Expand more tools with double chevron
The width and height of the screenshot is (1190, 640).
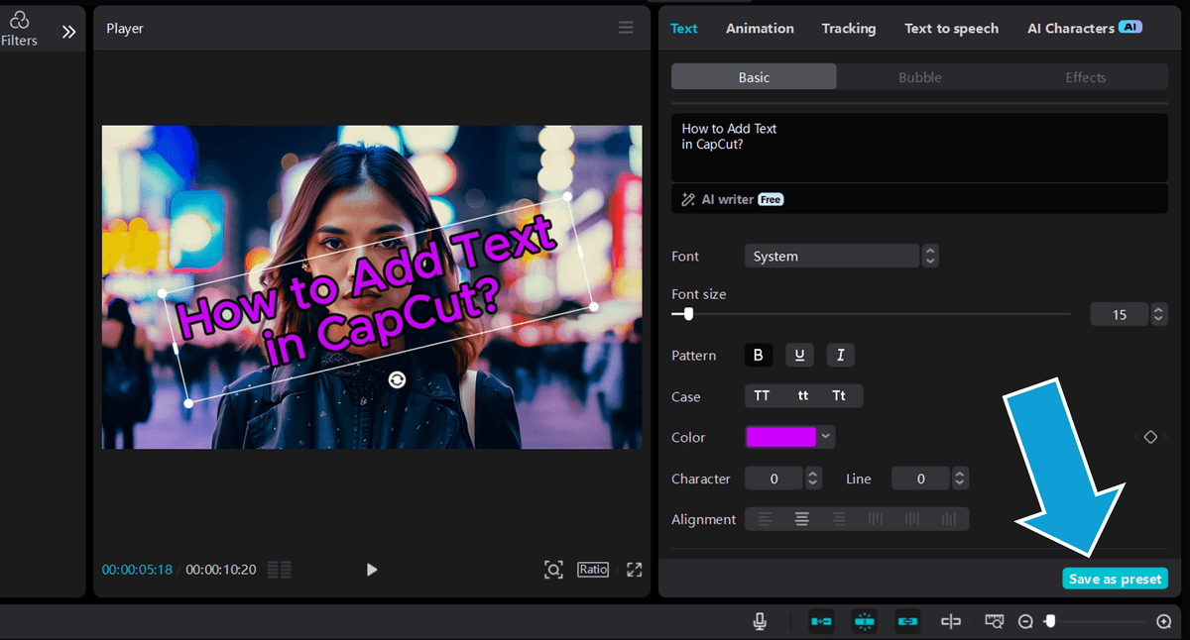68,32
